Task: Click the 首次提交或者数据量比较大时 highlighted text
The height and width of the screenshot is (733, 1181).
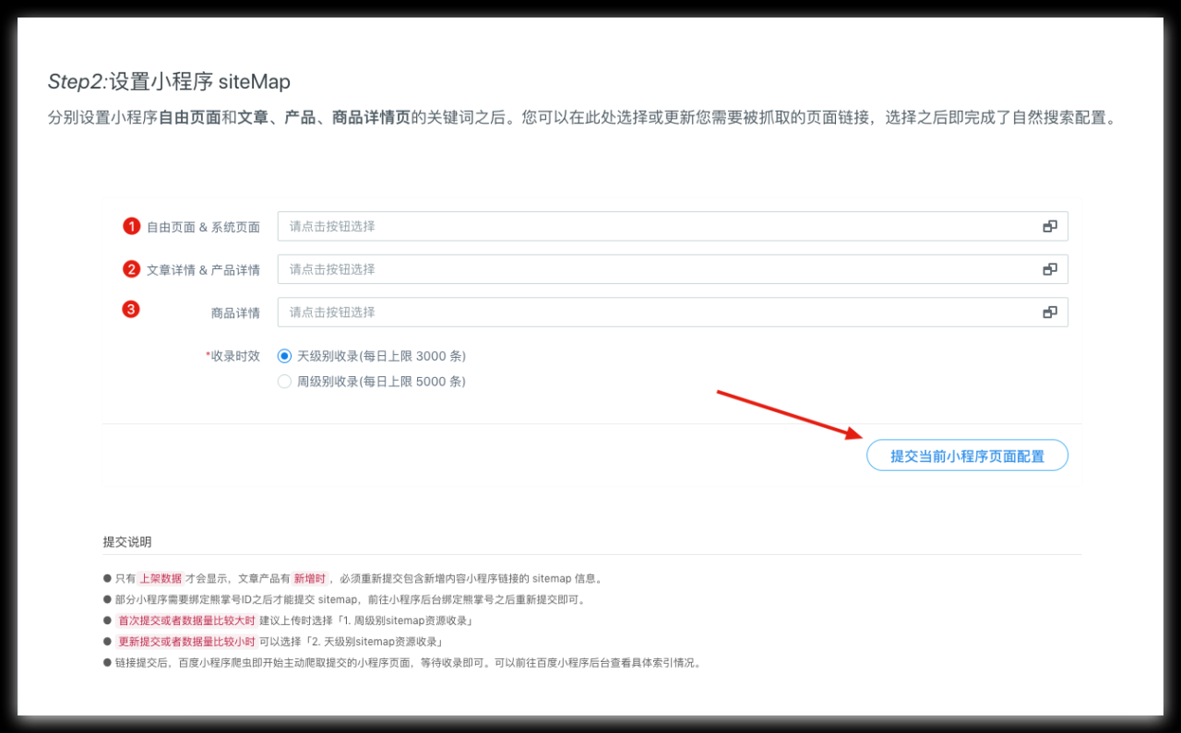Action: [186, 621]
